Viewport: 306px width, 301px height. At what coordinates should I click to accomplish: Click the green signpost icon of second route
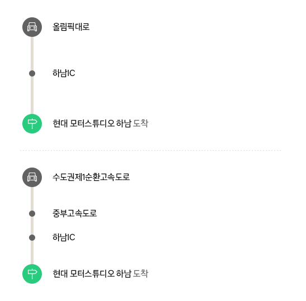pyautogui.click(x=32, y=274)
